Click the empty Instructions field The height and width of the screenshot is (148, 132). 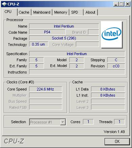click(77, 72)
